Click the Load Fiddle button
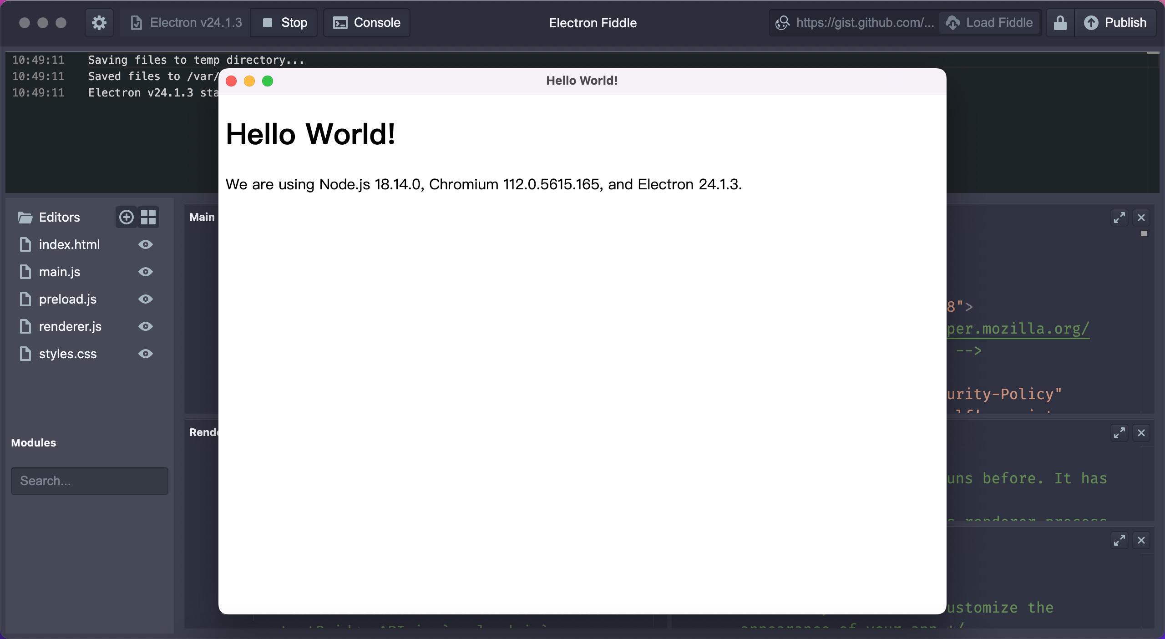Screen dimensions: 1165x639 [x=990, y=23]
